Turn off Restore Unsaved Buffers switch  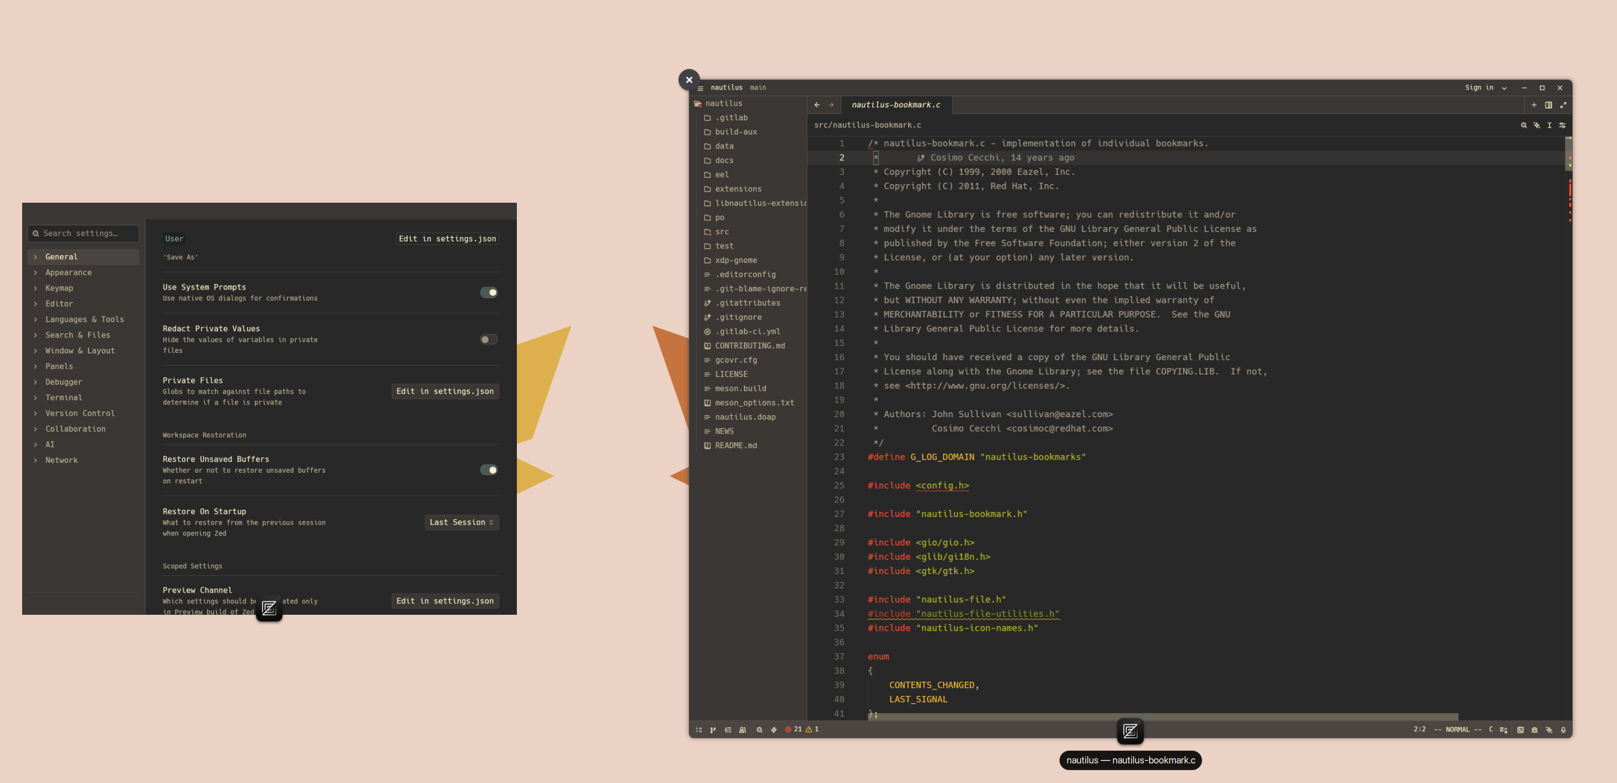(489, 470)
